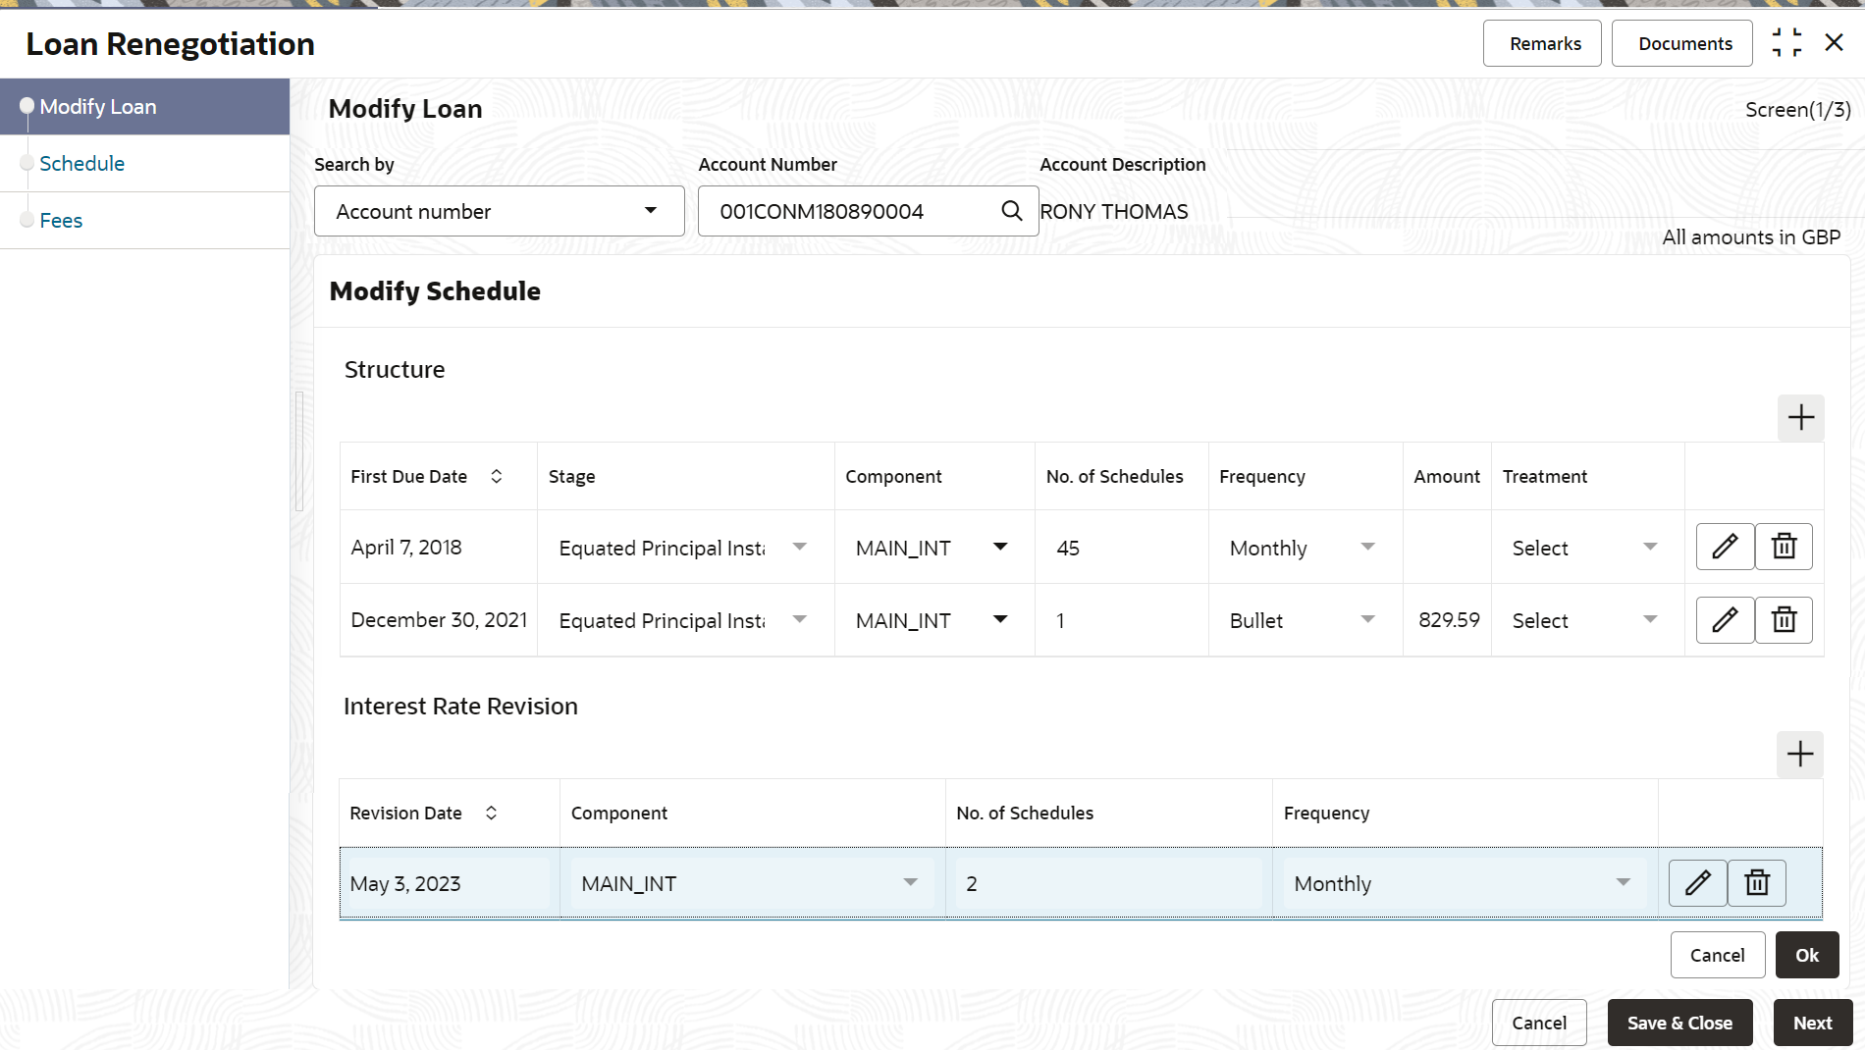
Task: Click the Ok button in Modify Schedule
Action: (x=1806, y=955)
